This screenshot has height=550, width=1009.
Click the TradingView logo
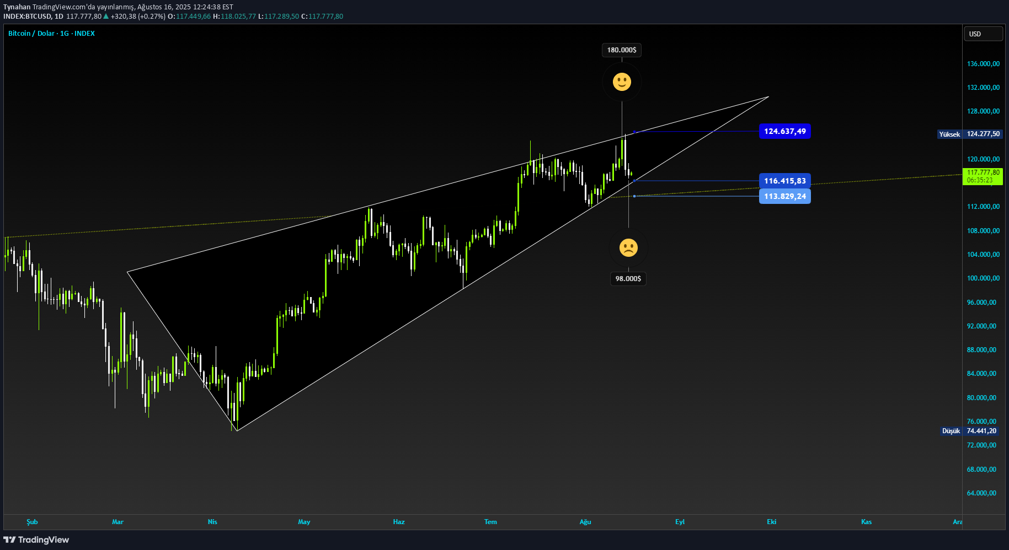[x=36, y=540]
